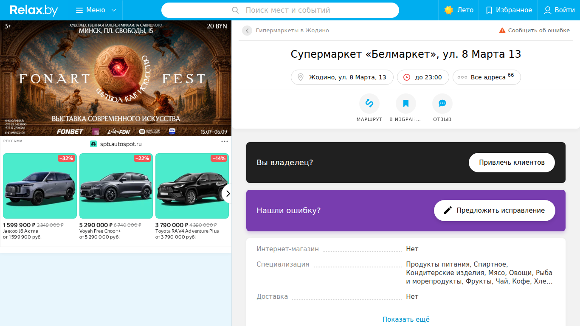Advance the car ad carousel with arrow
Viewport: 580px width, 326px height.
pos(228,194)
